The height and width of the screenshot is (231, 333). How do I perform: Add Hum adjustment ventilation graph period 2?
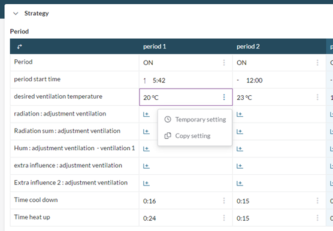click(x=240, y=149)
